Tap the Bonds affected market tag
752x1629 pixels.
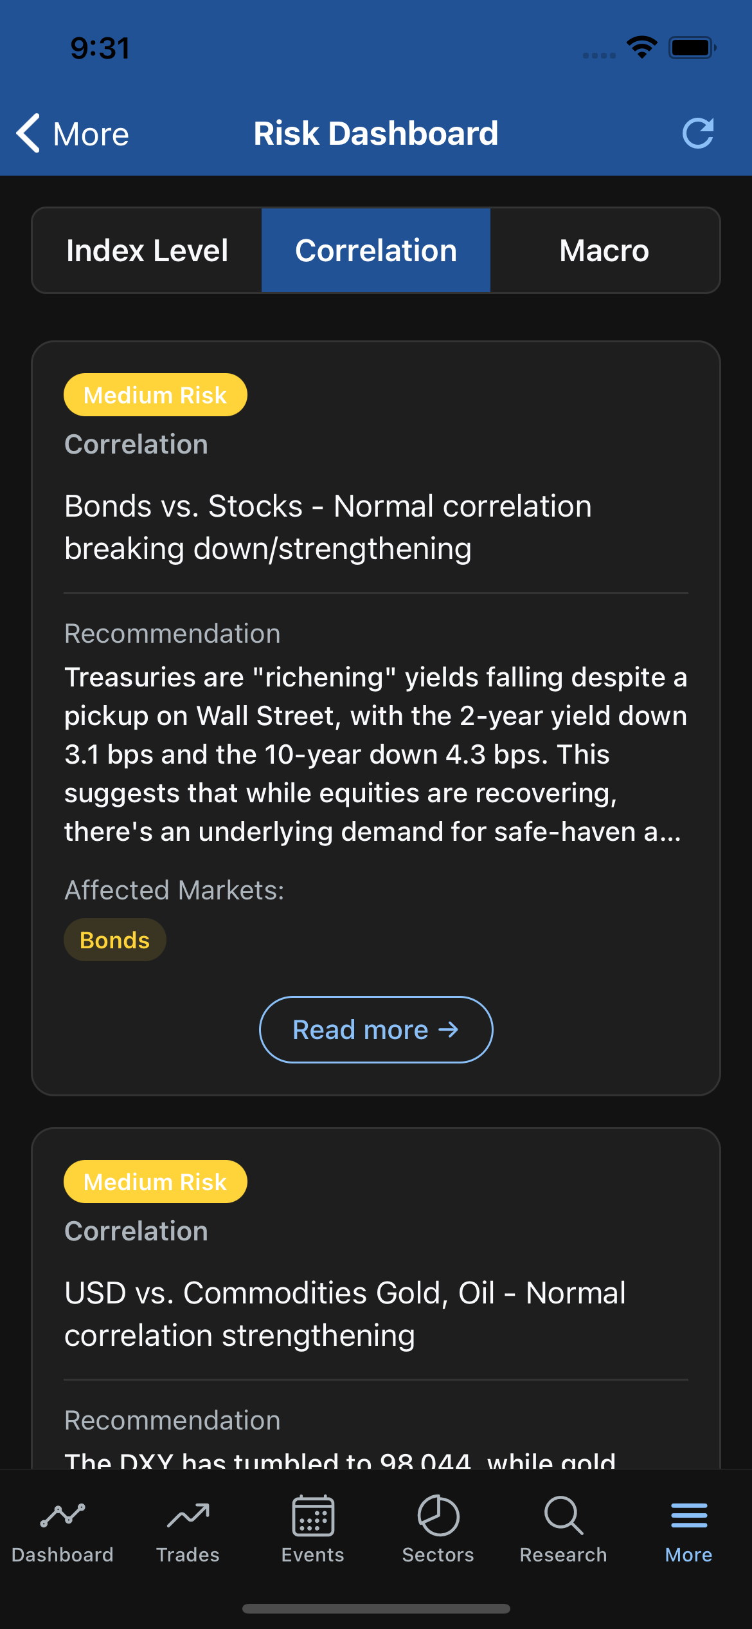[x=115, y=940]
